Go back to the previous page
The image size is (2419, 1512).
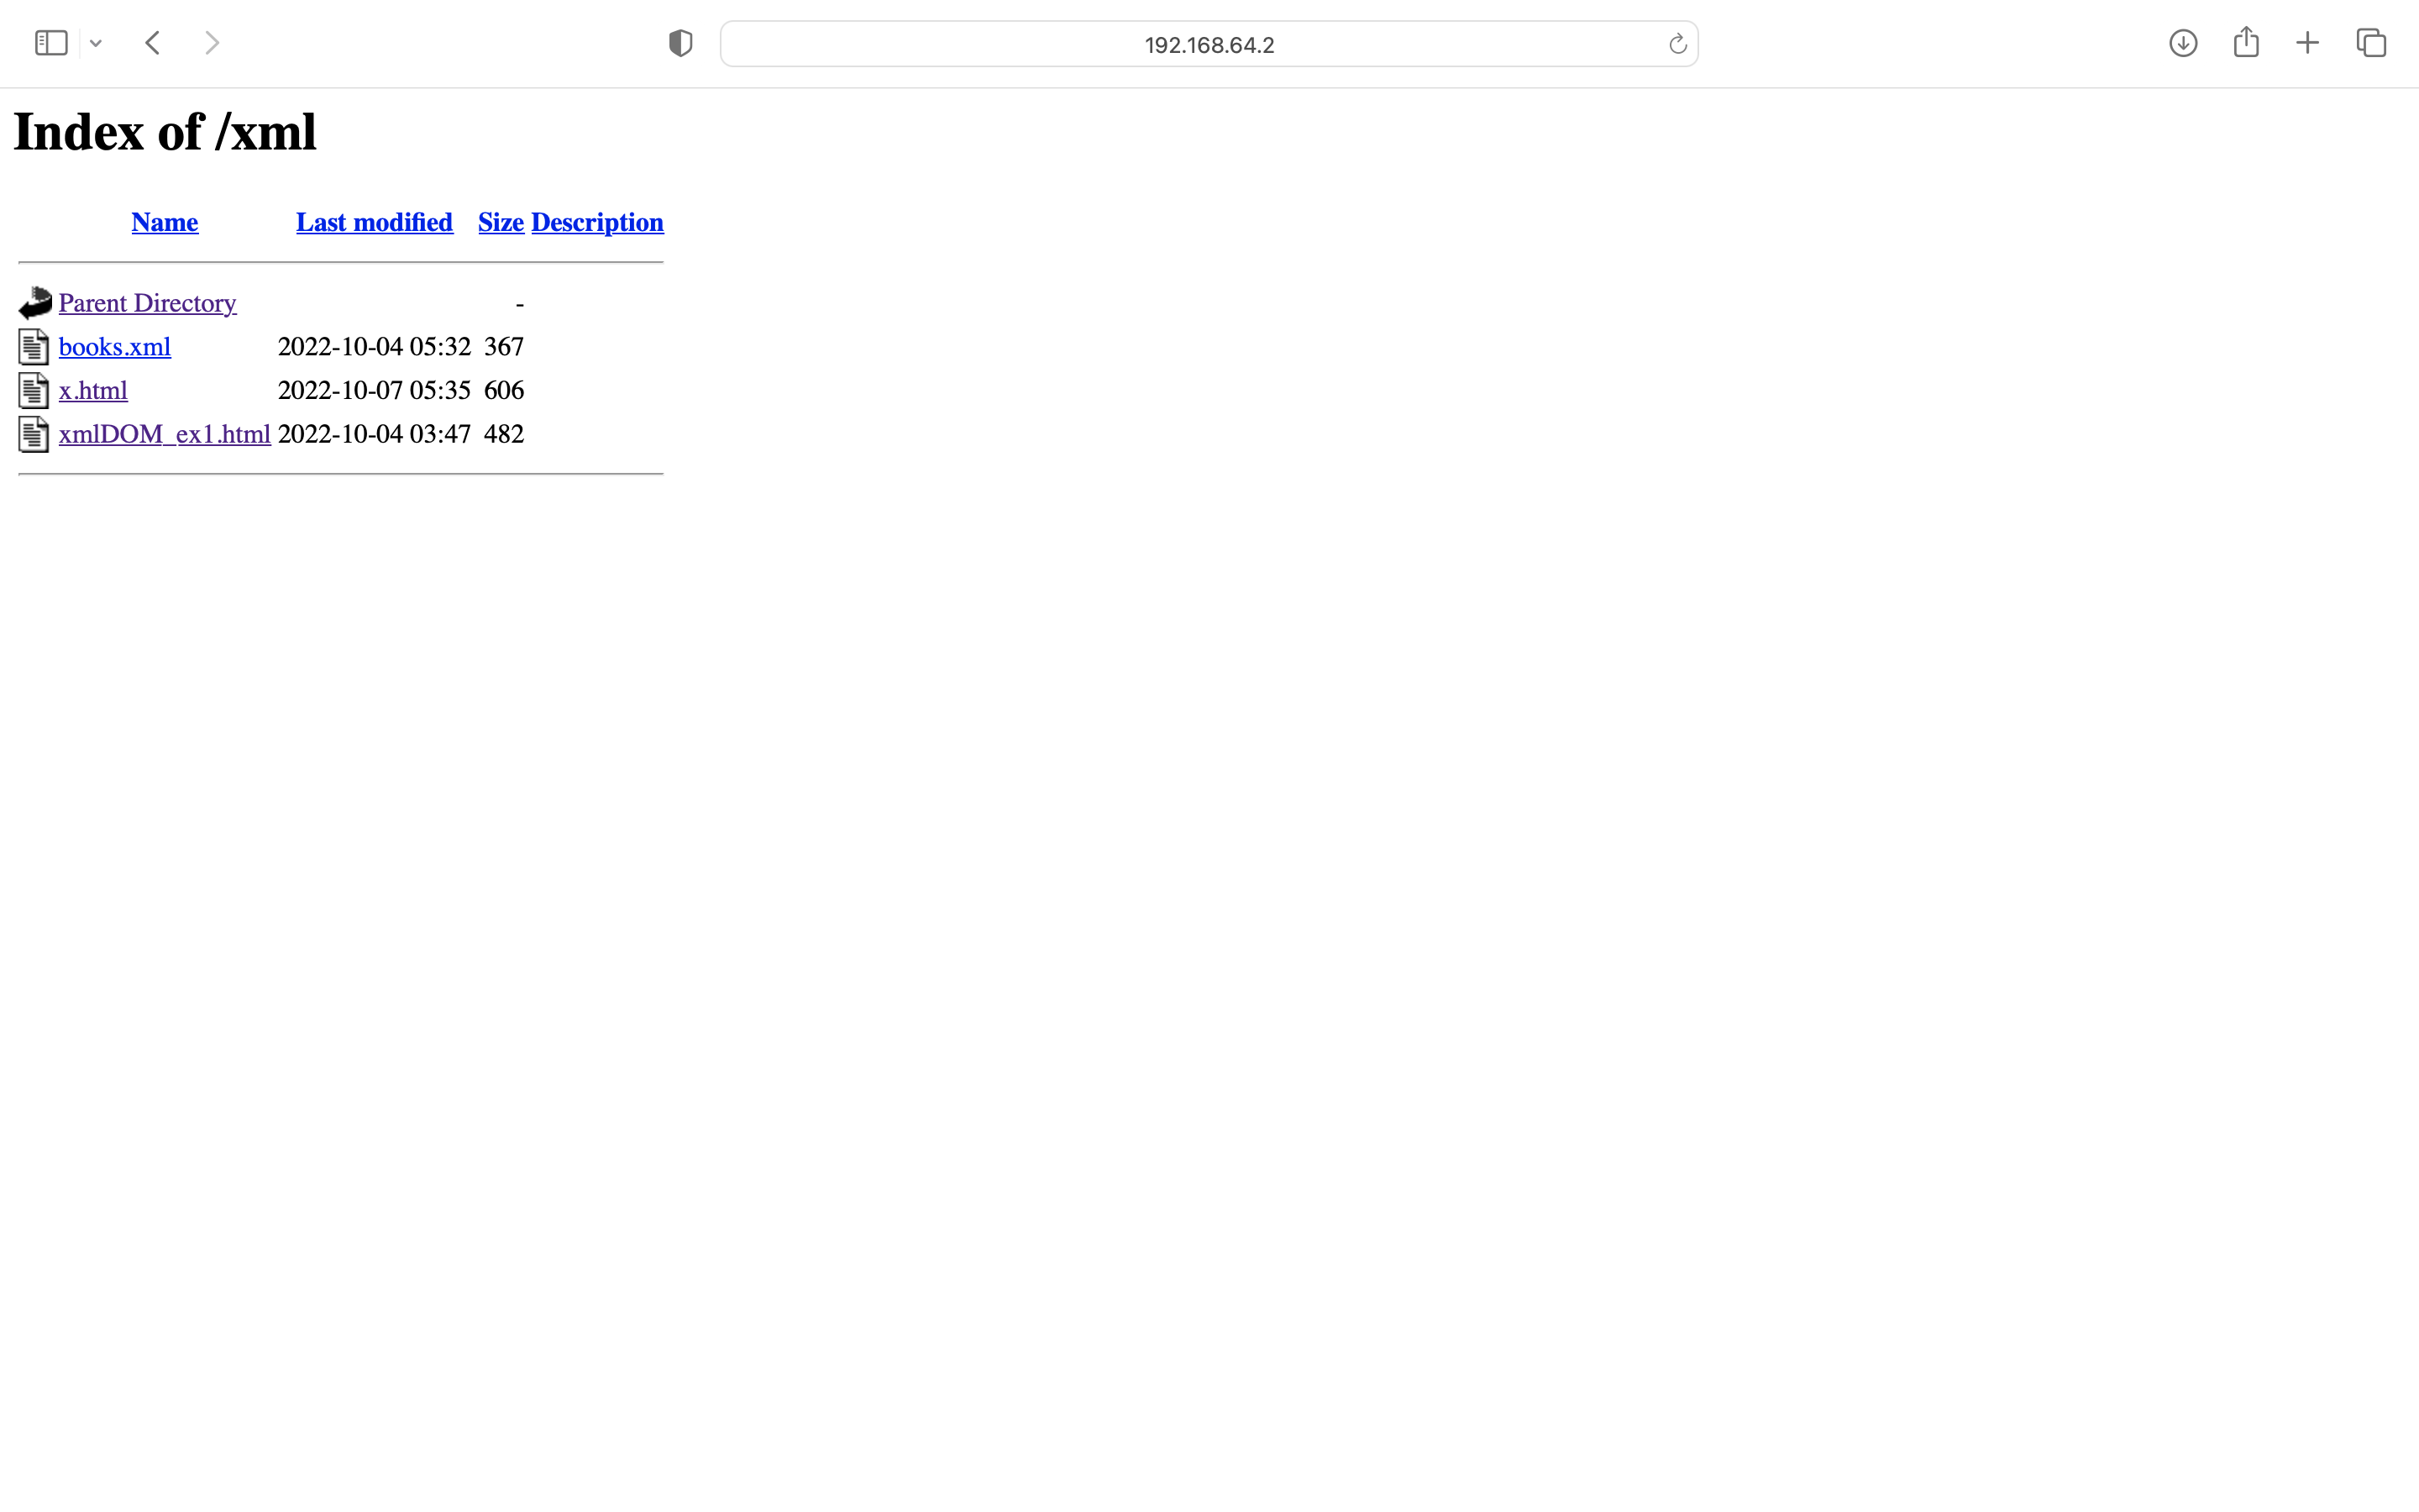click(x=153, y=43)
